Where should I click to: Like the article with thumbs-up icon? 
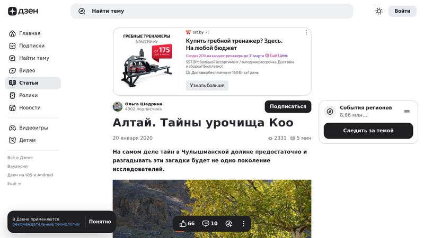(x=183, y=224)
